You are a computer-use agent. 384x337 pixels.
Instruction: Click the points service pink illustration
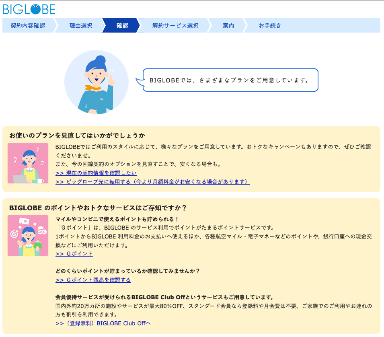(x=28, y=236)
